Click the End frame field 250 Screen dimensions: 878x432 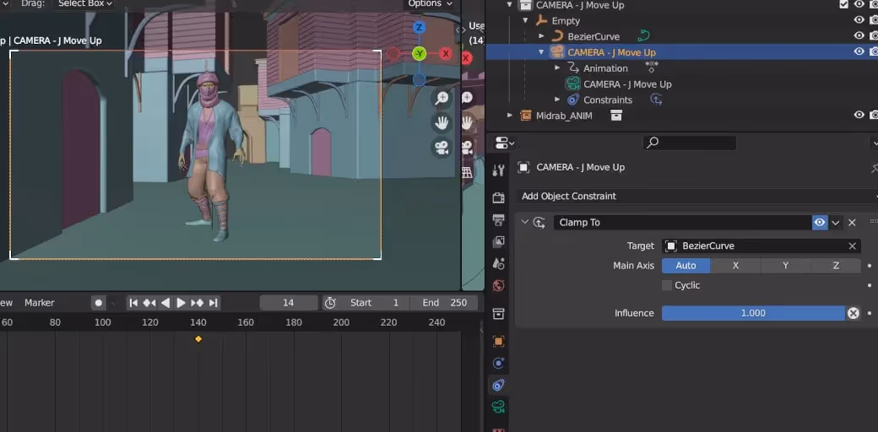point(444,303)
